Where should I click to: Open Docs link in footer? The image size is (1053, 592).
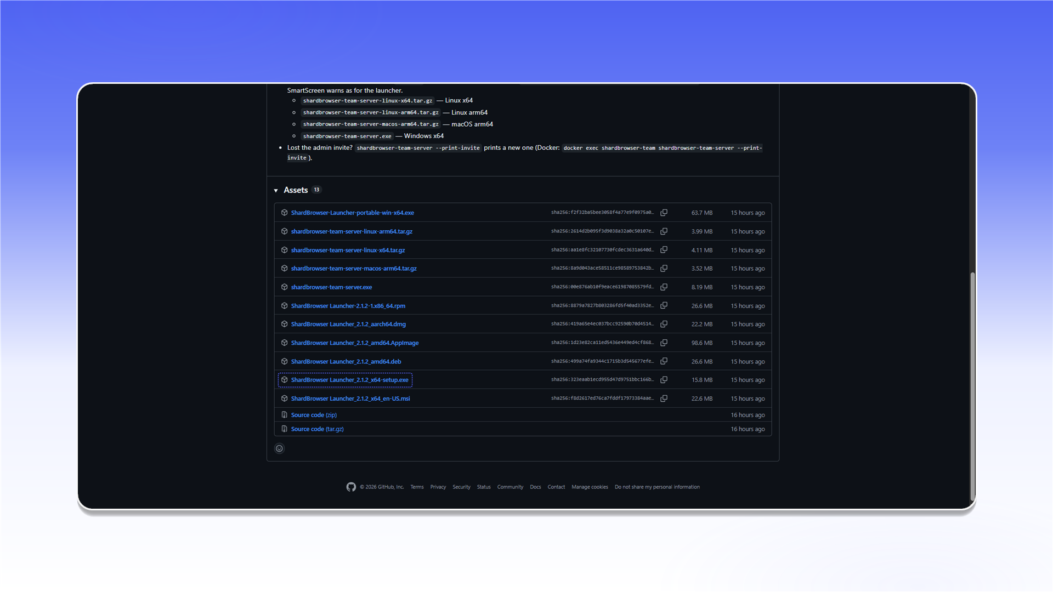point(535,487)
